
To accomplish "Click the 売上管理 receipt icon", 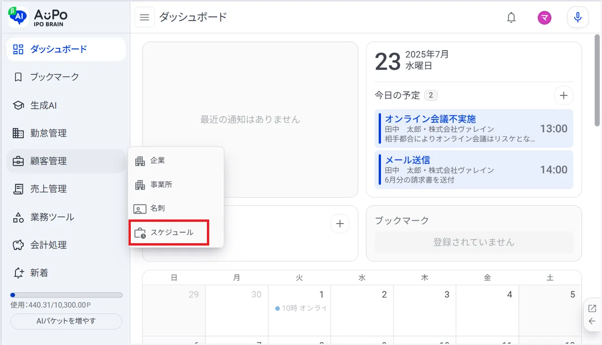I will coord(18,189).
